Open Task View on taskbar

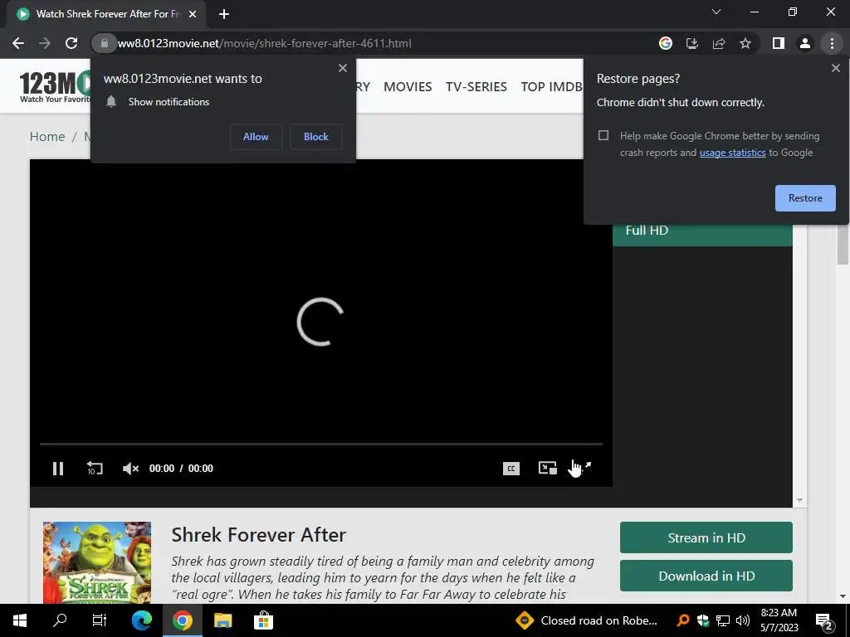pos(100,620)
